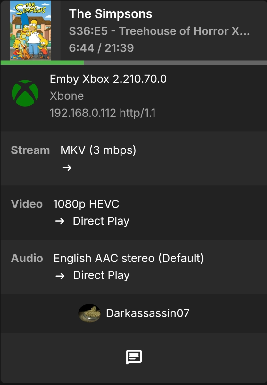Viewport: 267px width, 385px height.
Task: Select the Video section header
Action: pyautogui.click(x=27, y=204)
